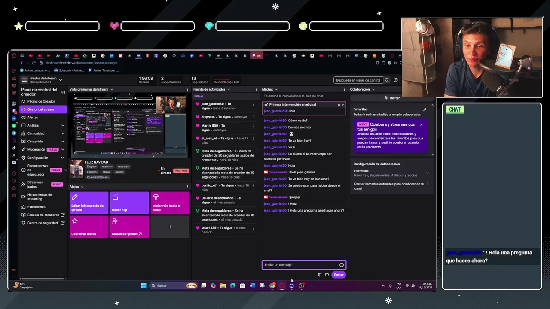Click the stream preview thumbnail
550x309 pixels.
129,125
